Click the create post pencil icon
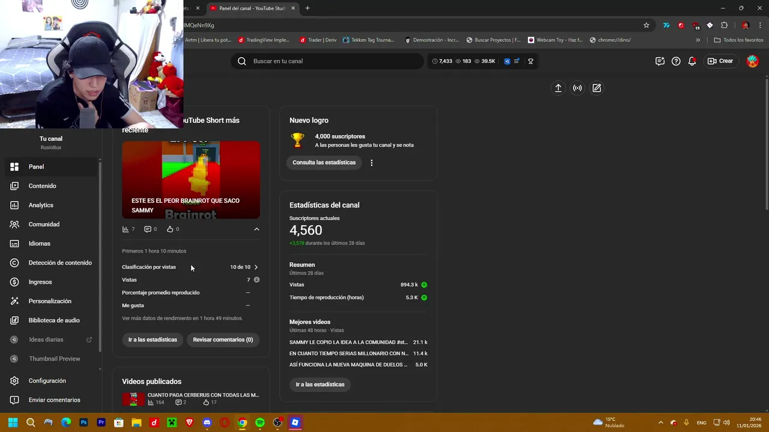Image resolution: width=769 pixels, height=432 pixels. 597,88
